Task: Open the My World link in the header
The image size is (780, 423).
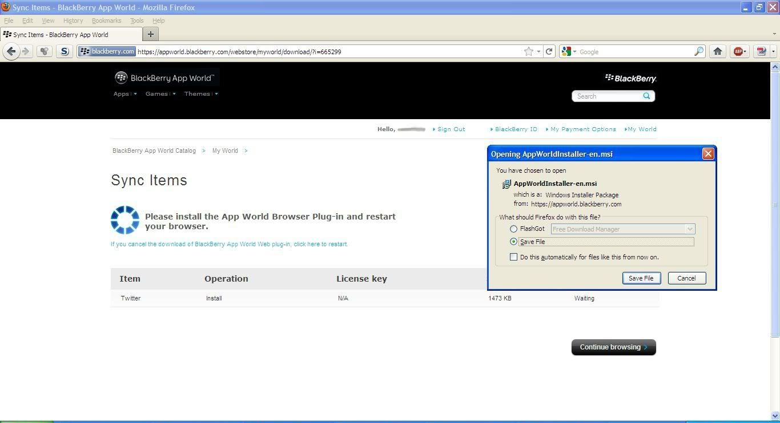Action: coord(642,129)
